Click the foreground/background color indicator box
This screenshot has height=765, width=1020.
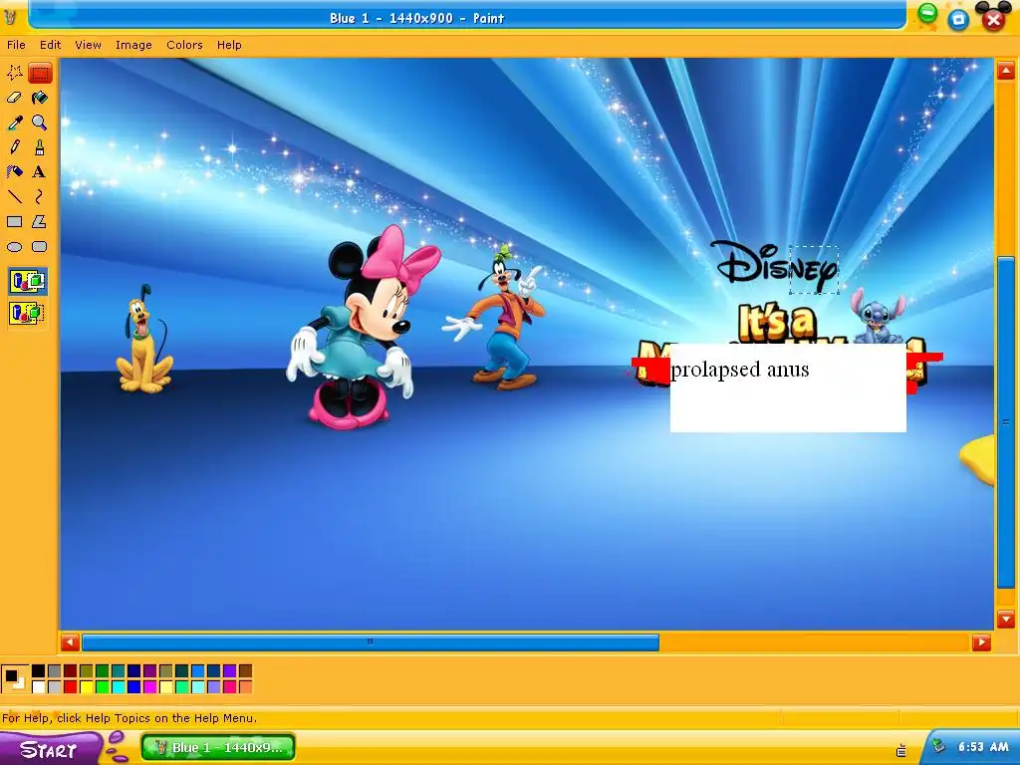(15, 679)
